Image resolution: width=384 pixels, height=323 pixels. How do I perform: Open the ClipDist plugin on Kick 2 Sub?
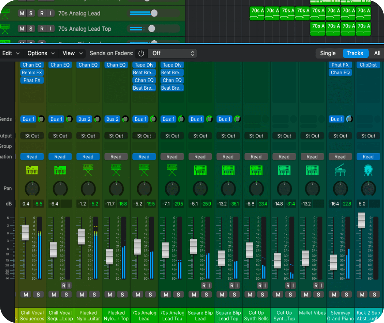[x=368, y=65]
